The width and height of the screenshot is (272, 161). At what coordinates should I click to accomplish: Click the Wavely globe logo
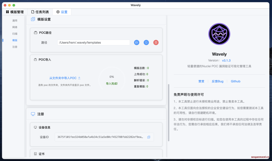[219, 34]
